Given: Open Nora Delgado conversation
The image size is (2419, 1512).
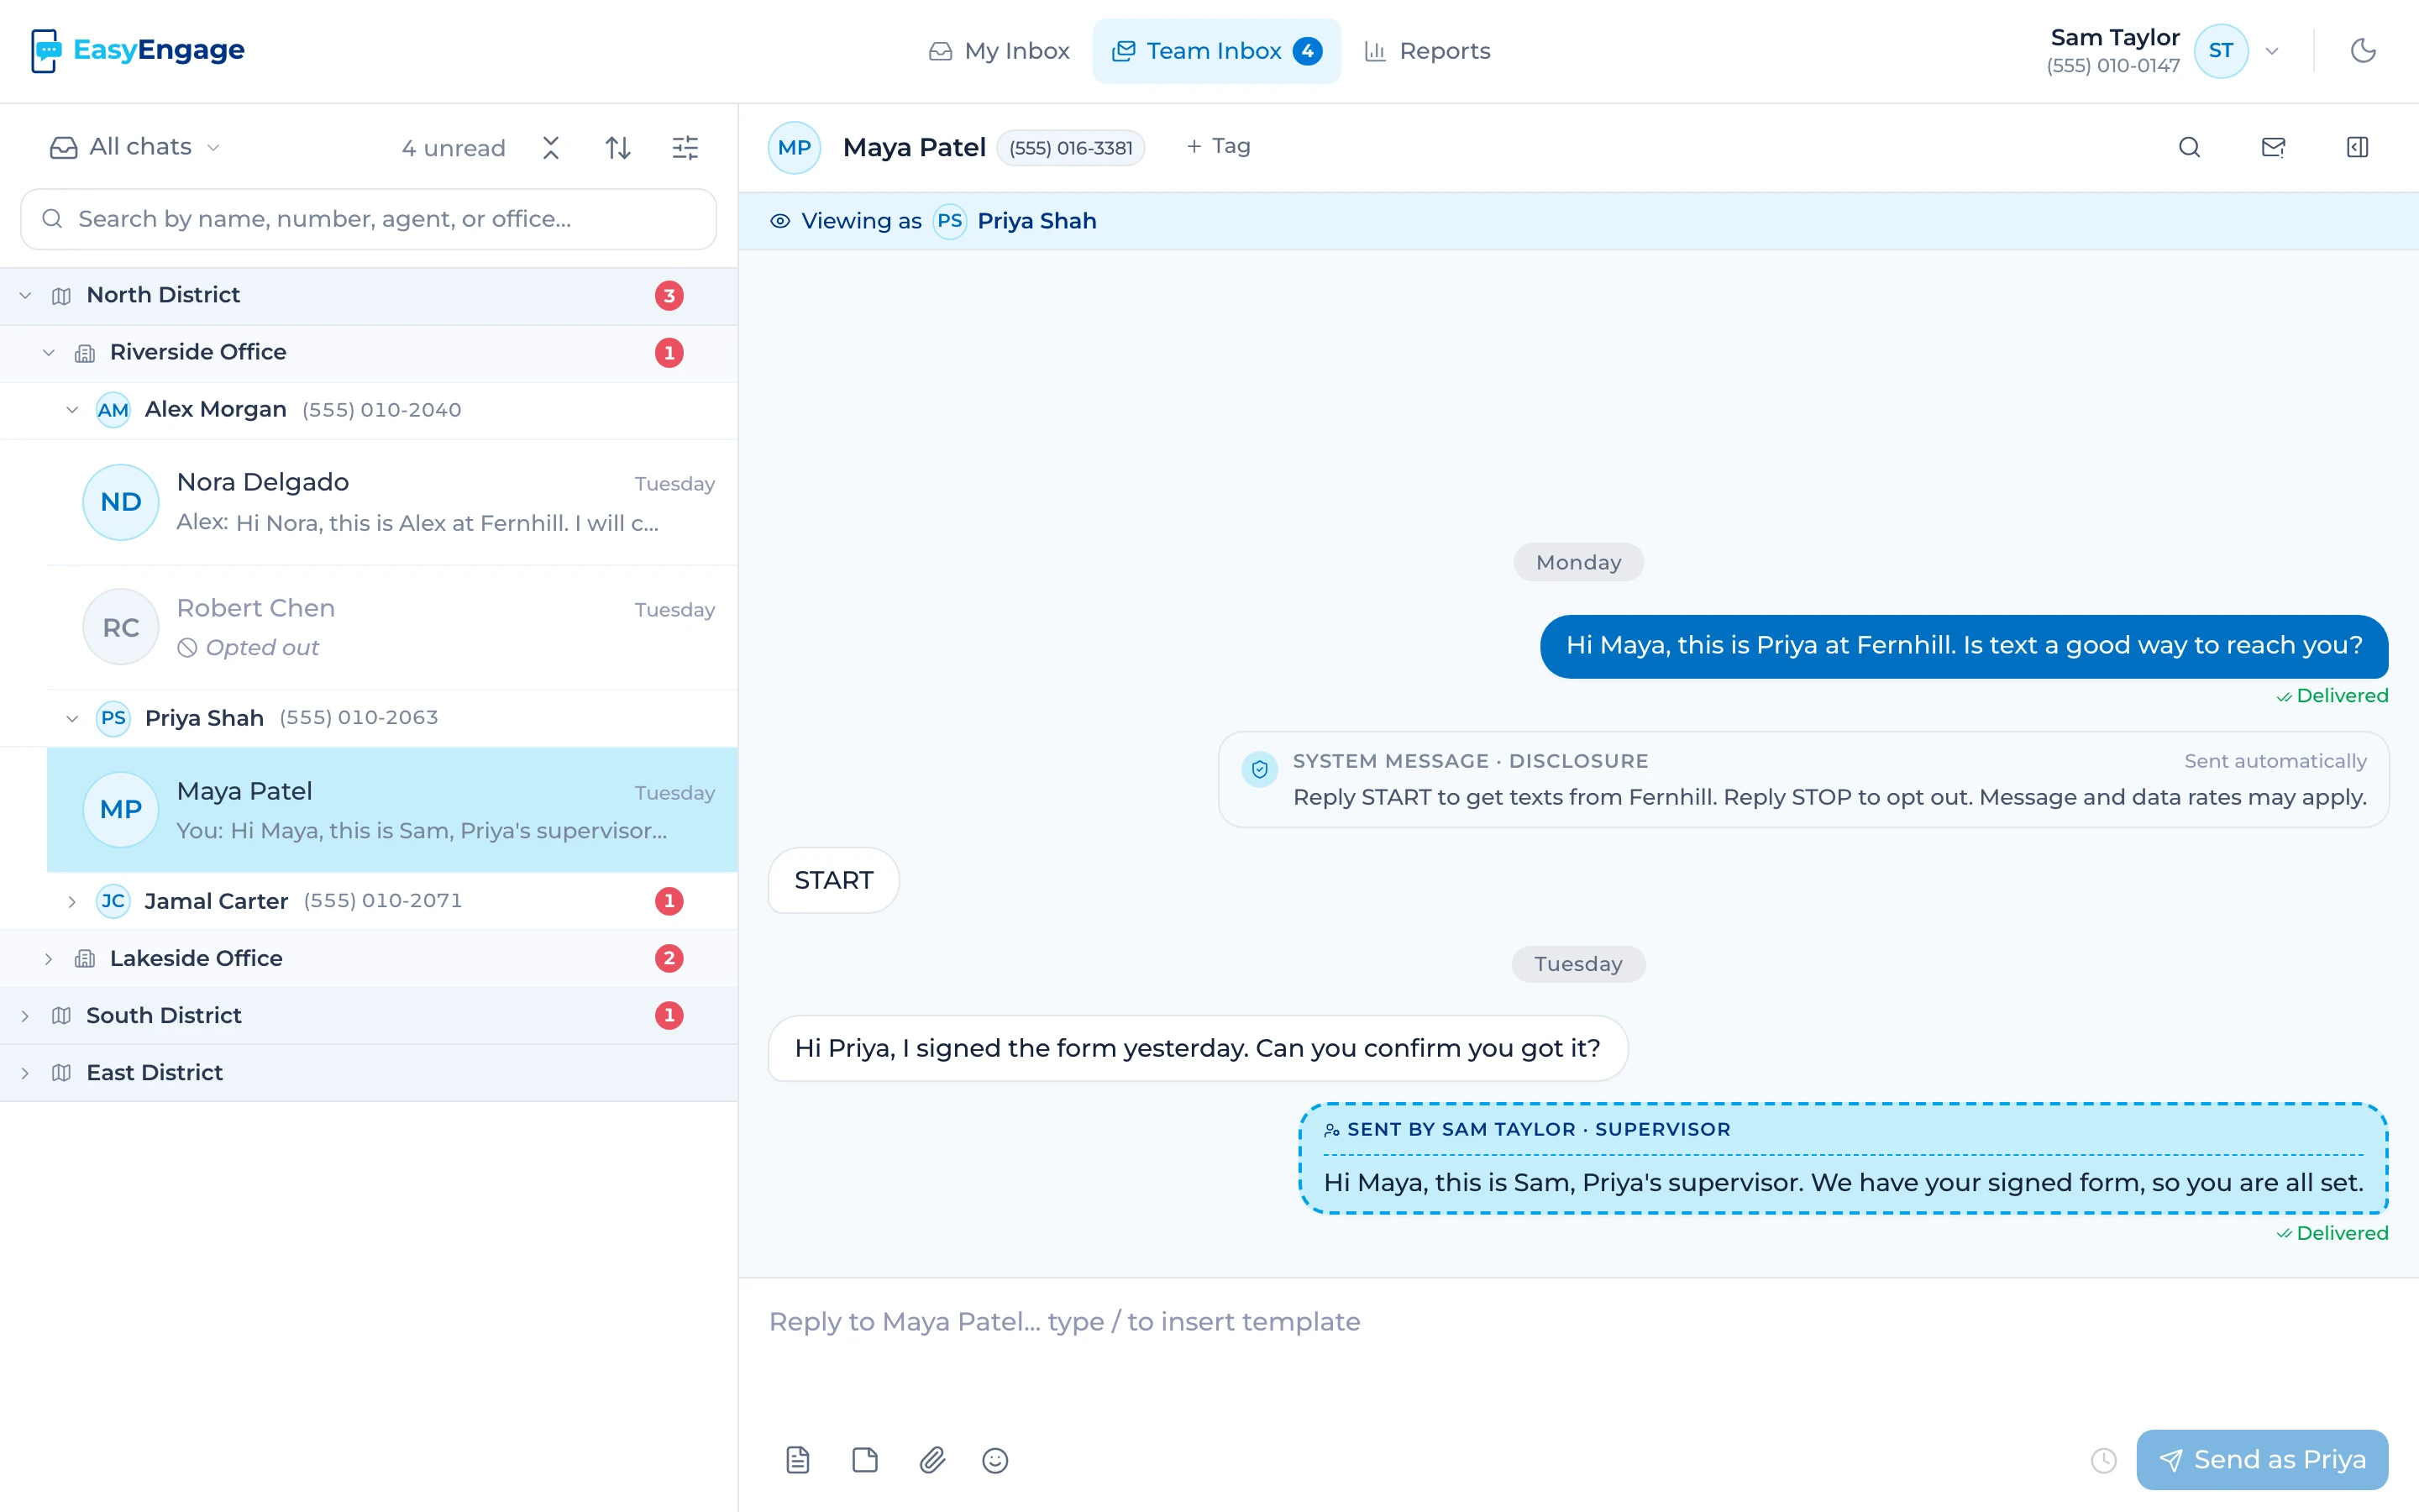Looking at the screenshot, I should [392, 502].
